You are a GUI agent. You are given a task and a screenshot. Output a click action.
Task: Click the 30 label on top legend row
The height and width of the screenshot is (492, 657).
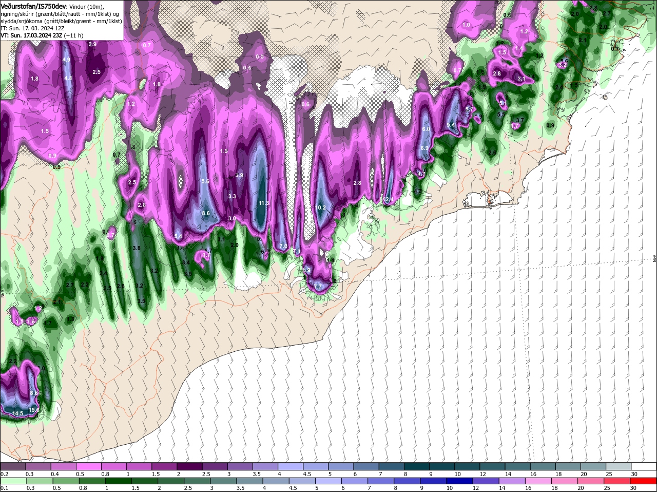634,474
